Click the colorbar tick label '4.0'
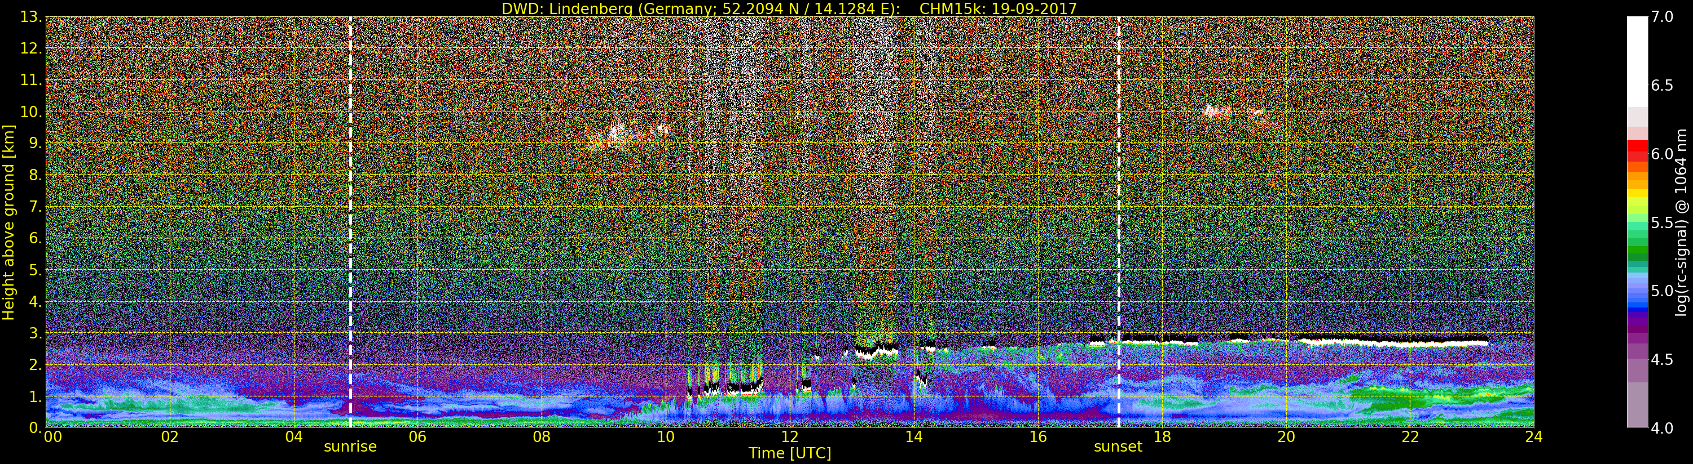1693x464 pixels. (x=1662, y=429)
